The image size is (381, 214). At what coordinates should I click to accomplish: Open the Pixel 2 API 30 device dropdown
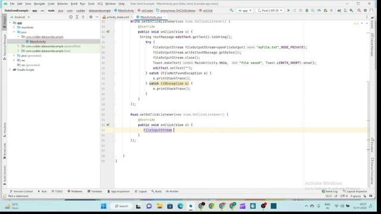point(270,11)
